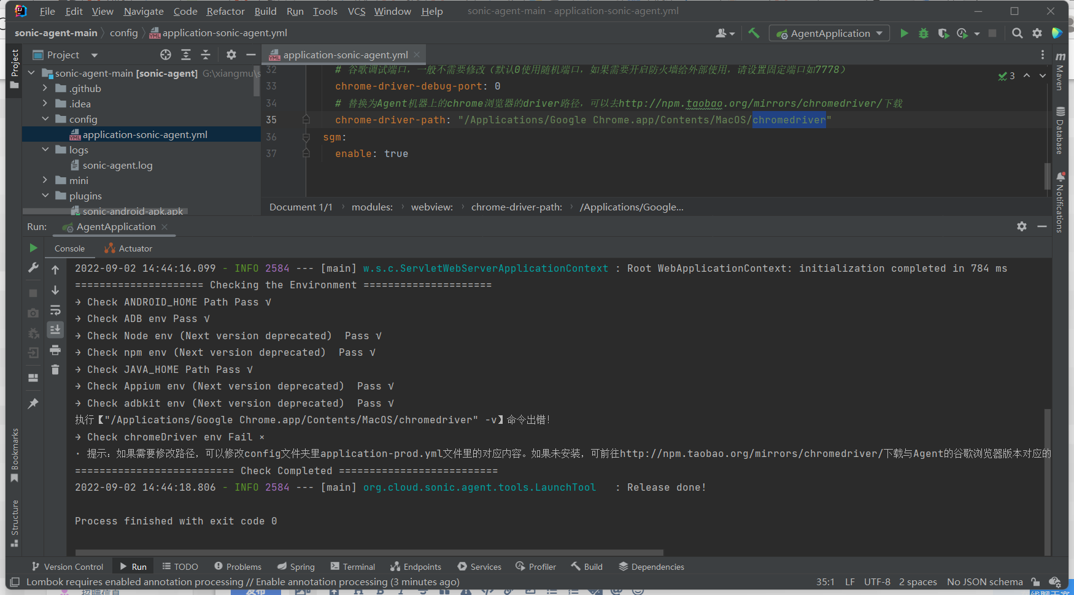Collapse sonic-agent-main project root
The height and width of the screenshot is (595, 1074).
pos(31,73)
